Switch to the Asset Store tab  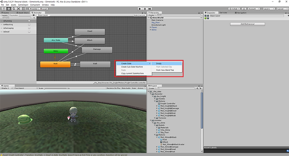22,13
